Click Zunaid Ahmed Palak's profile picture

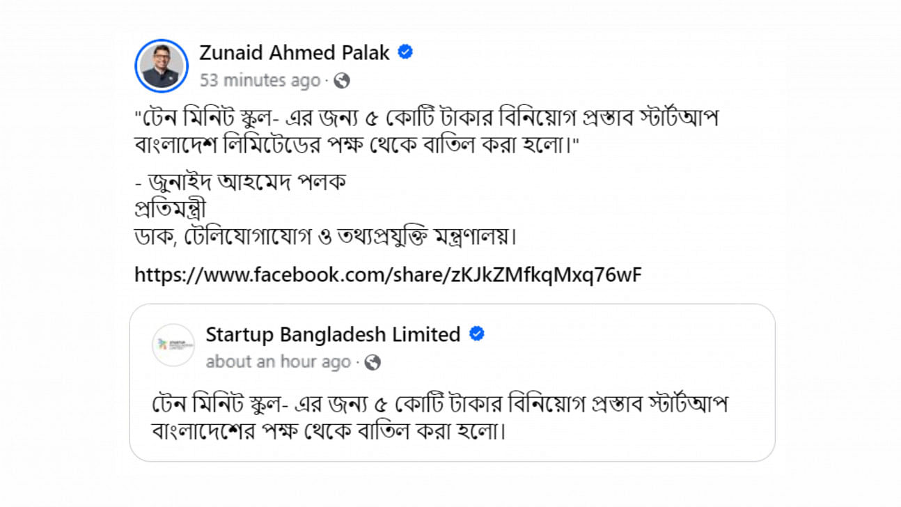(x=162, y=66)
